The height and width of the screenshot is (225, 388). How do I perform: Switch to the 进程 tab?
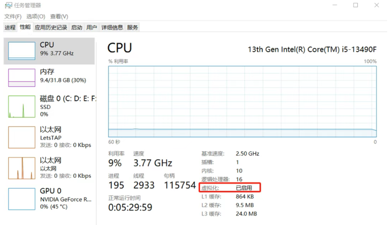coord(10,28)
